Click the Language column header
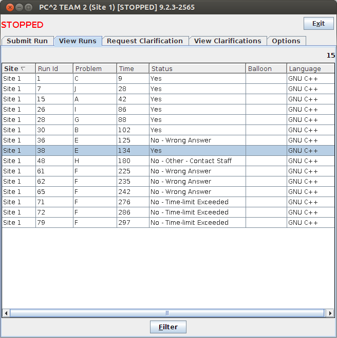337x338 pixels. [x=310, y=68]
